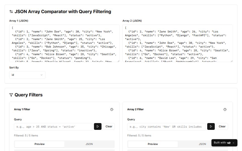Switch to the JSON tab under Array 1 Filter
The height and width of the screenshot is (151, 242).
point(89,144)
